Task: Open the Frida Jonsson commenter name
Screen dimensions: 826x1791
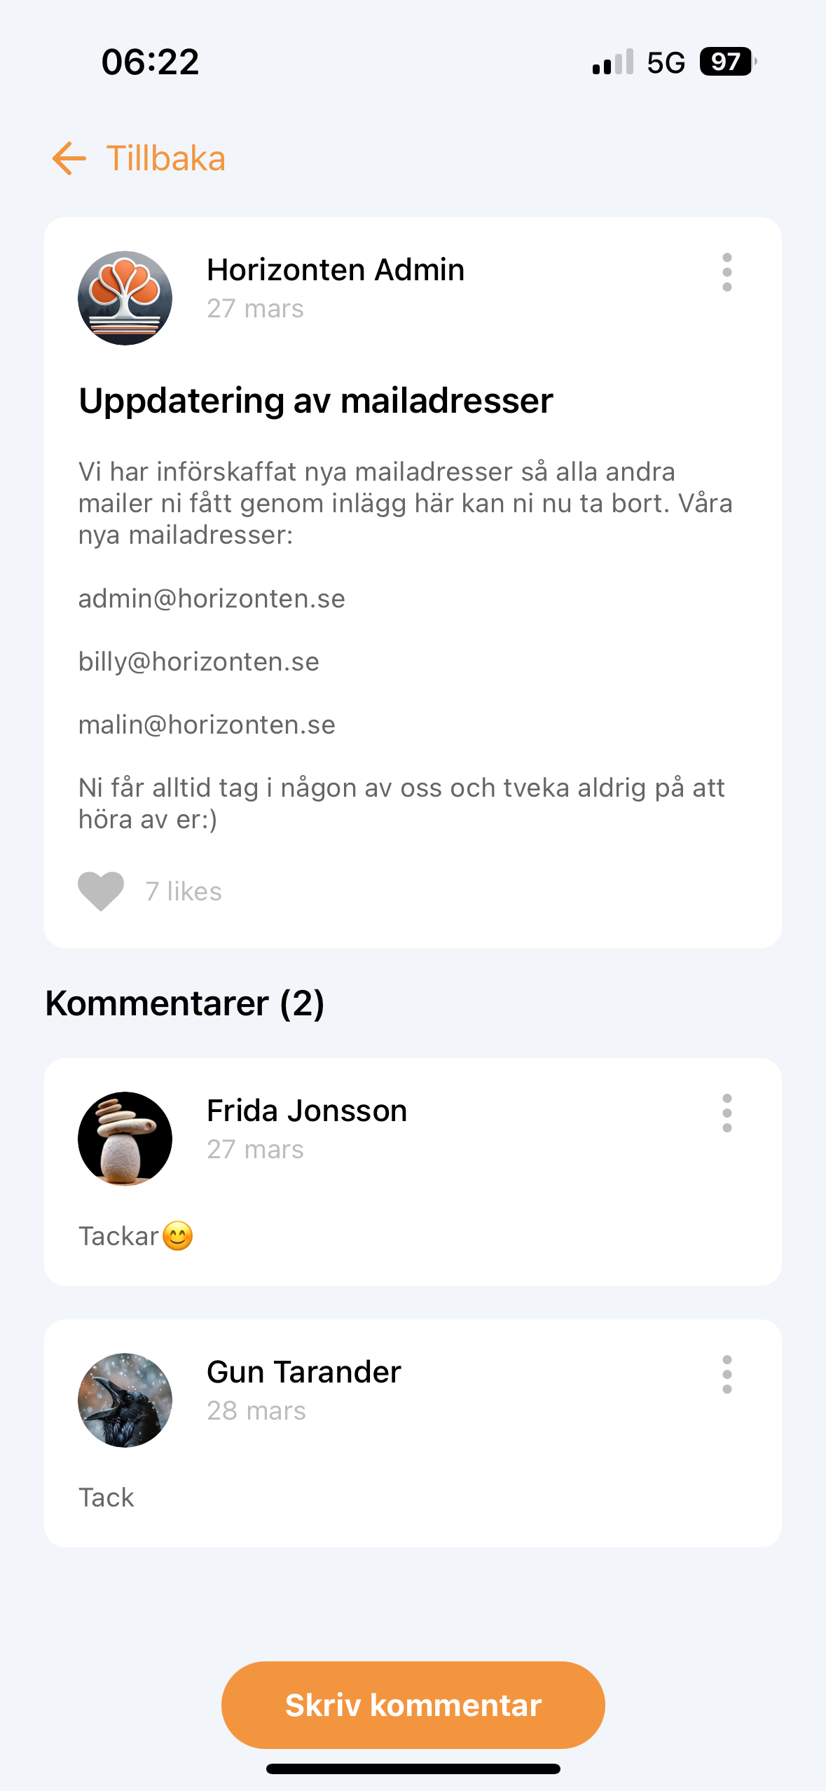Action: pyautogui.click(x=307, y=1111)
